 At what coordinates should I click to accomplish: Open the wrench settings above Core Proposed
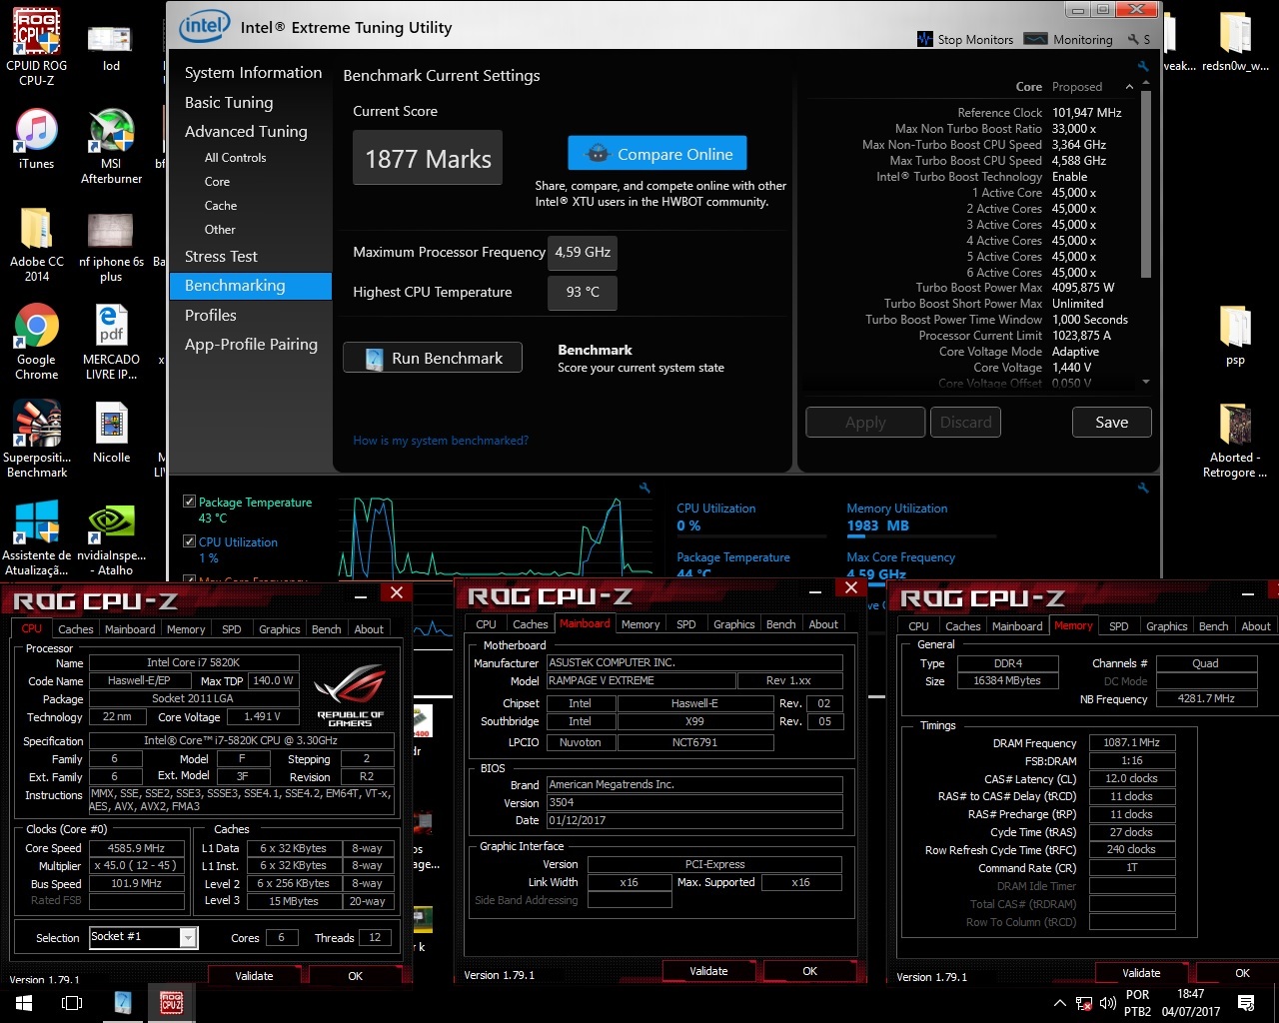[x=1143, y=67]
